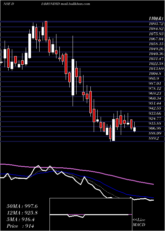Select the 889.2 price label

pyautogui.click(x=154, y=139)
